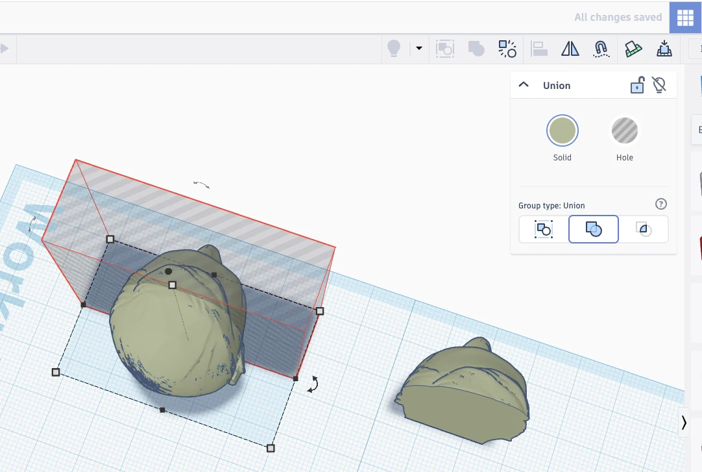Select the cut hat model on right
Screen dimensions: 702x472
click(463, 393)
